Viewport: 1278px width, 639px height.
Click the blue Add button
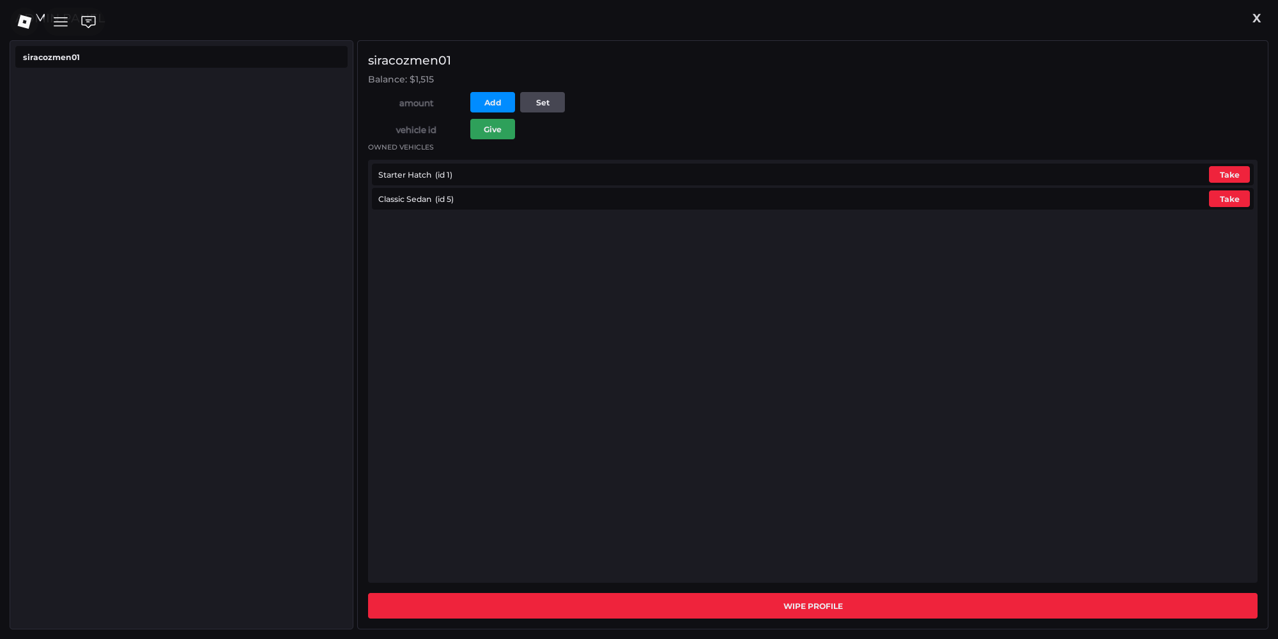493,102
